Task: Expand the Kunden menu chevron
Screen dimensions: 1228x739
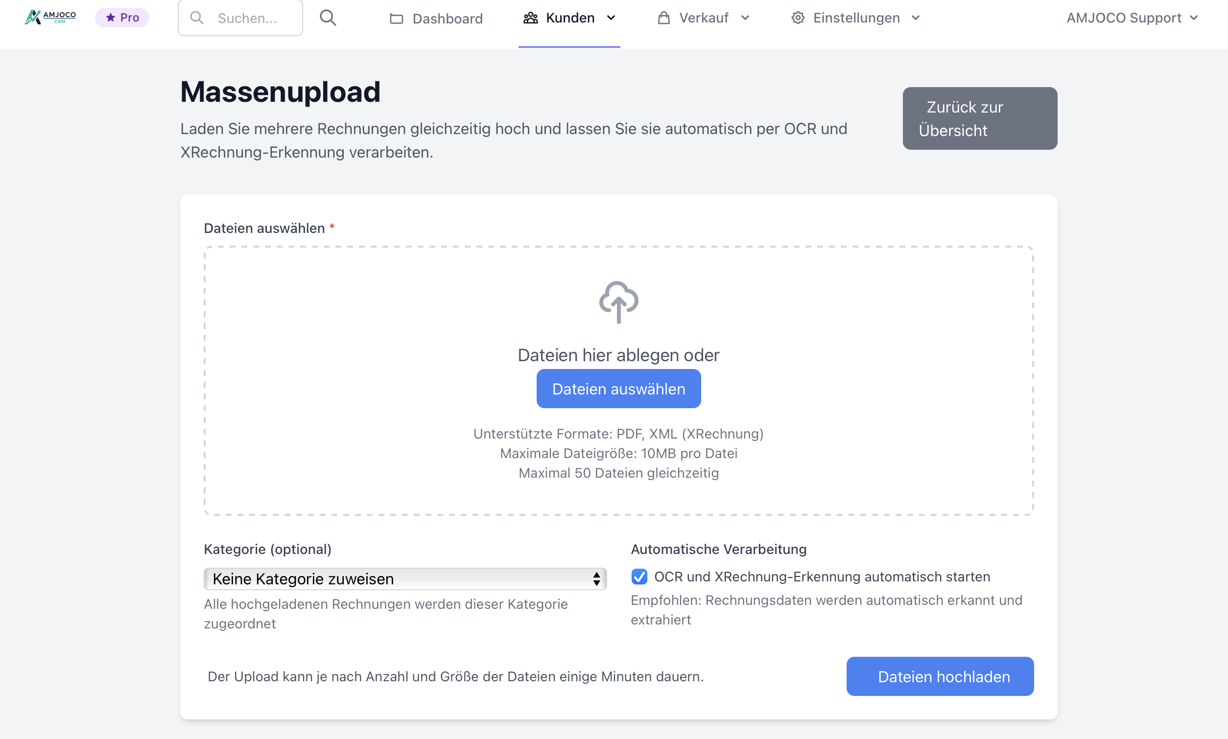Action: [x=611, y=18]
